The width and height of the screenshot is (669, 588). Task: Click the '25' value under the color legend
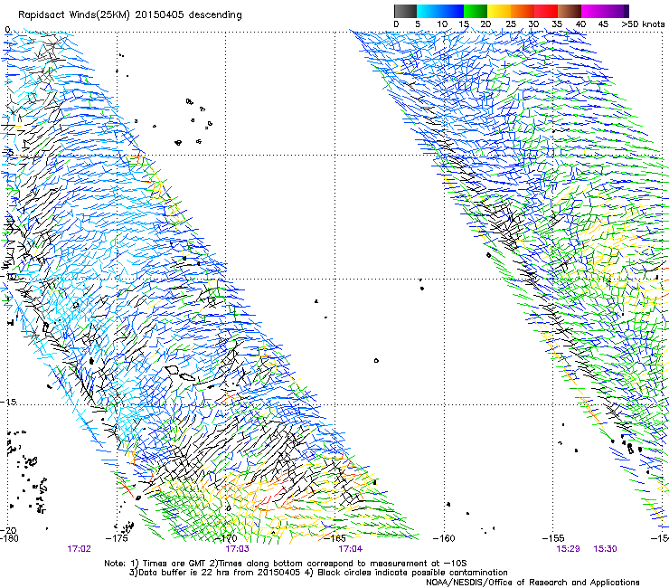[511, 24]
